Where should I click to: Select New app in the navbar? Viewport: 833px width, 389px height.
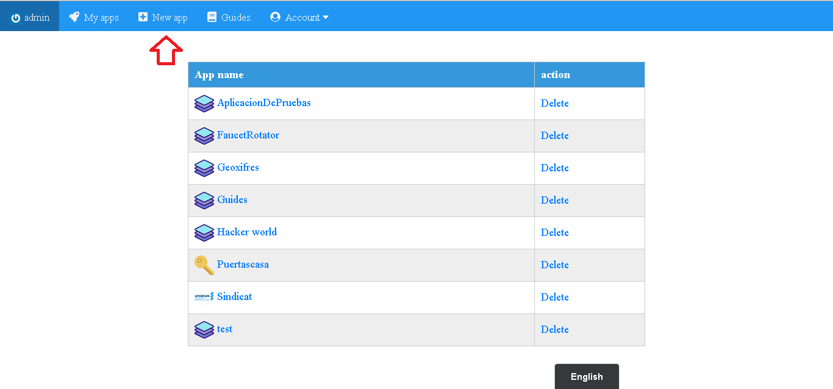pyautogui.click(x=163, y=17)
